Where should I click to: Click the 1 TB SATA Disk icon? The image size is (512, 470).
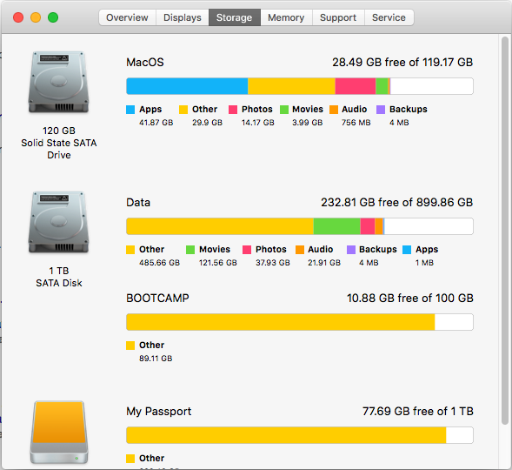point(59,223)
